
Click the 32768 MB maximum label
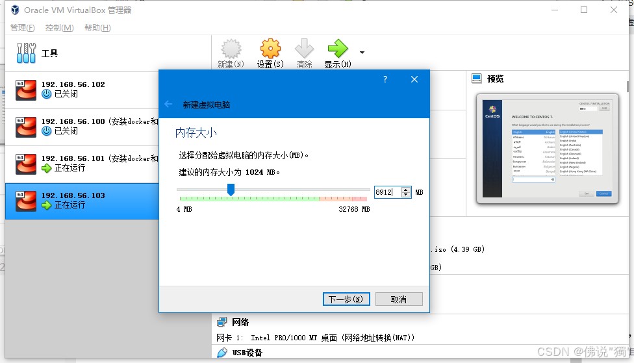tap(354, 209)
